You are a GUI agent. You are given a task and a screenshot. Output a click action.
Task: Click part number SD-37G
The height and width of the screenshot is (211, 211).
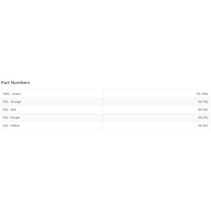click(x=203, y=118)
